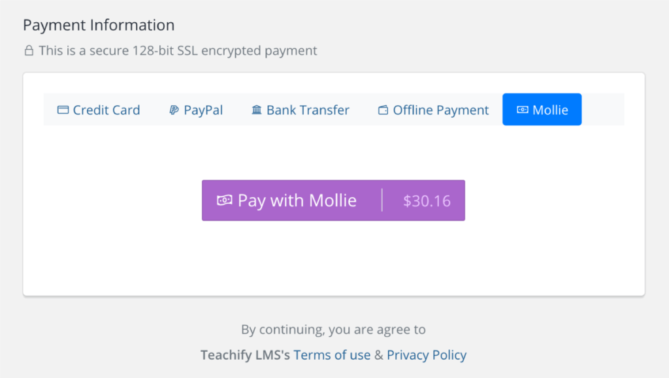Open the Bank Transfer payment option

pos(300,110)
